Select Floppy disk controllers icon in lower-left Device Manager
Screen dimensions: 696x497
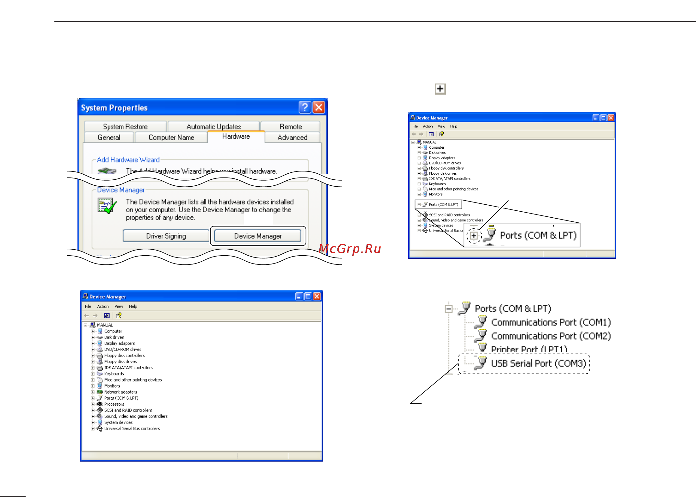[100, 356]
